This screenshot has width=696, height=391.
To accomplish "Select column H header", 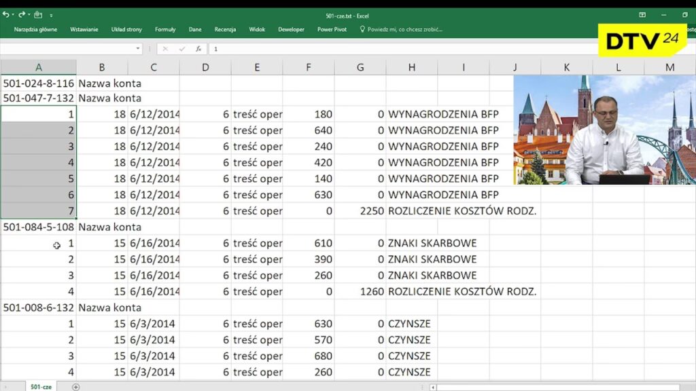I will 412,67.
